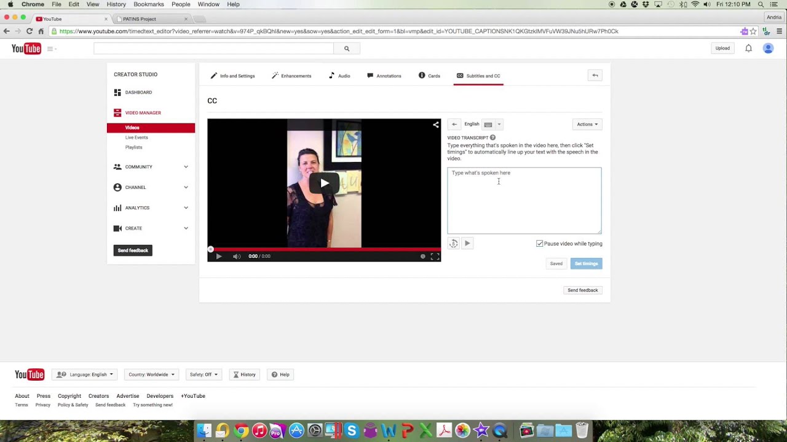Image resolution: width=787 pixels, height=442 pixels.
Task: Open Spotlight search in menu bar
Action: (761, 4)
